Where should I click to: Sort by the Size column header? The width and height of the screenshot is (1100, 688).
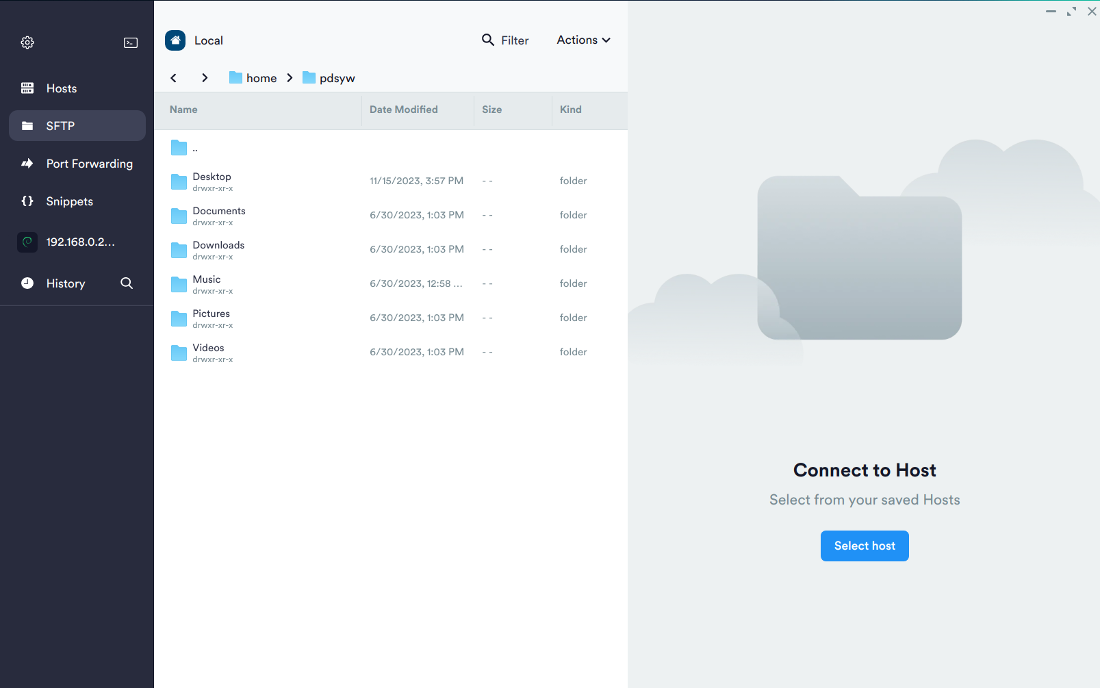pyautogui.click(x=491, y=110)
